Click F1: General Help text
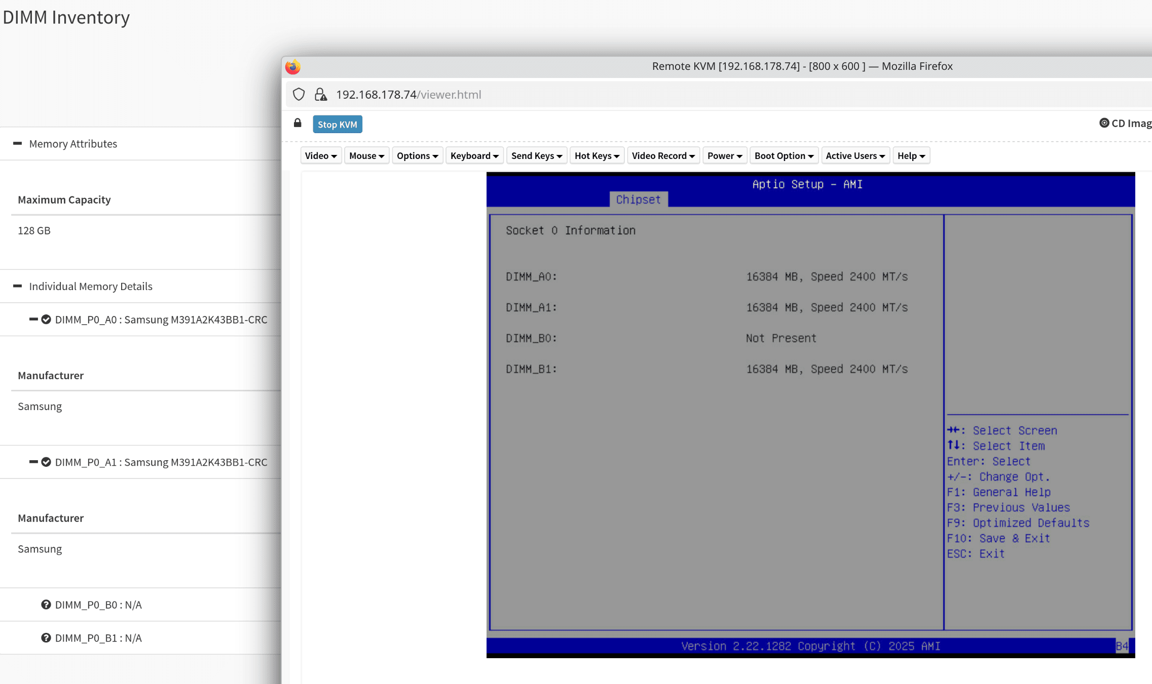The height and width of the screenshot is (684, 1152). pyautogui.click(x=999, y=492)
